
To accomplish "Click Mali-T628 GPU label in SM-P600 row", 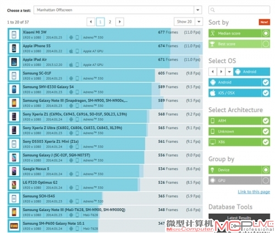I will pyautogui.click(x=90, y=229).
